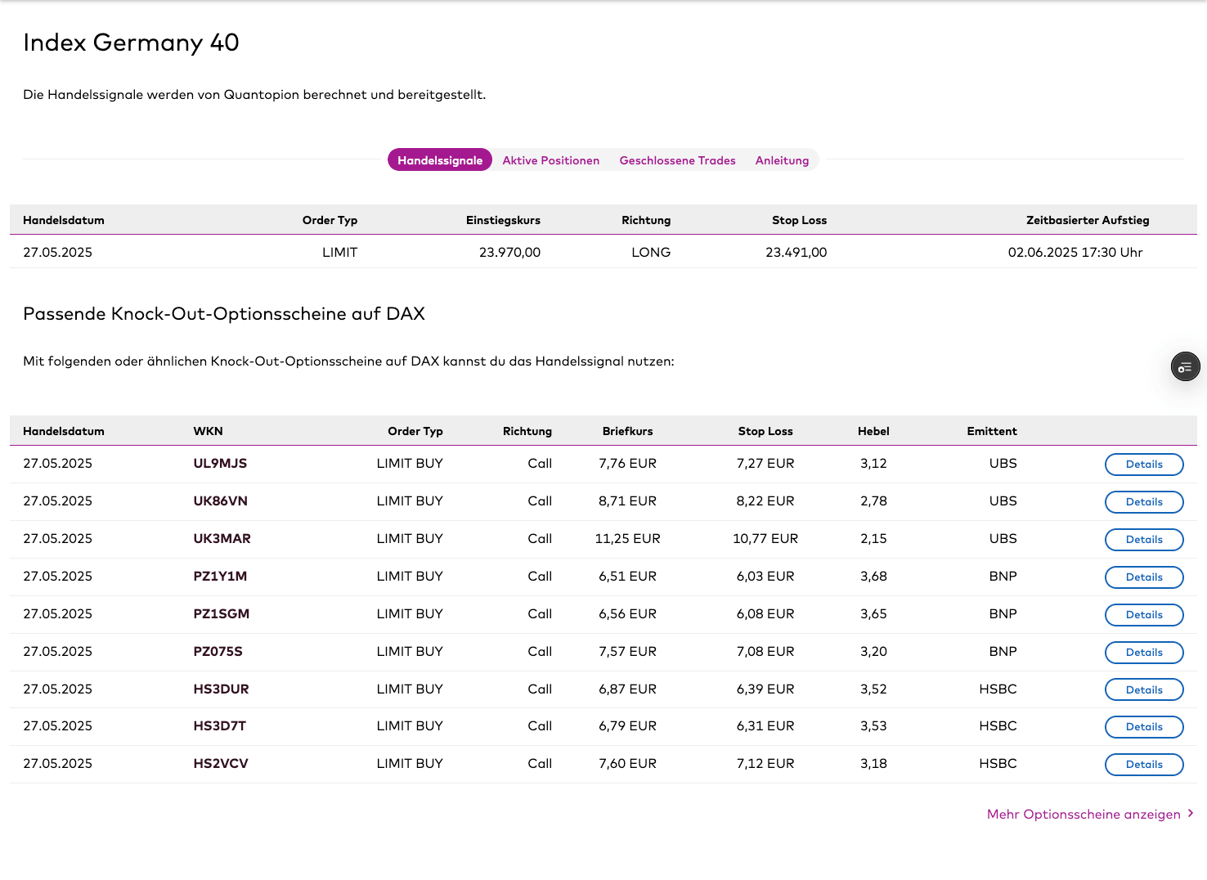The image size is (1207, 880).
Task: Click the Einstiegskurs column header
Action: [x=503, y=220]
